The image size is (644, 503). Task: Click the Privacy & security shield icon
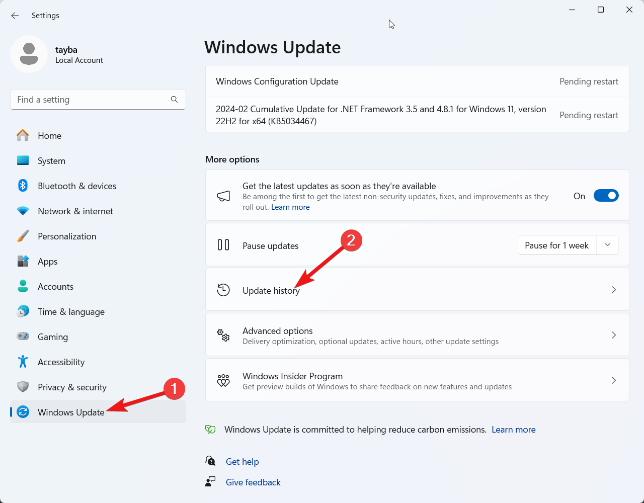23,387
